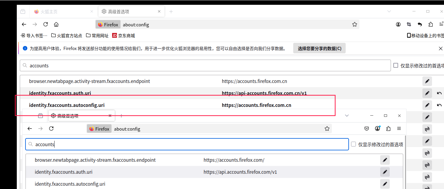Open the front window's hamburger menu
The image size is (444, 189).
pyautogui.click(x=399, y=128)
